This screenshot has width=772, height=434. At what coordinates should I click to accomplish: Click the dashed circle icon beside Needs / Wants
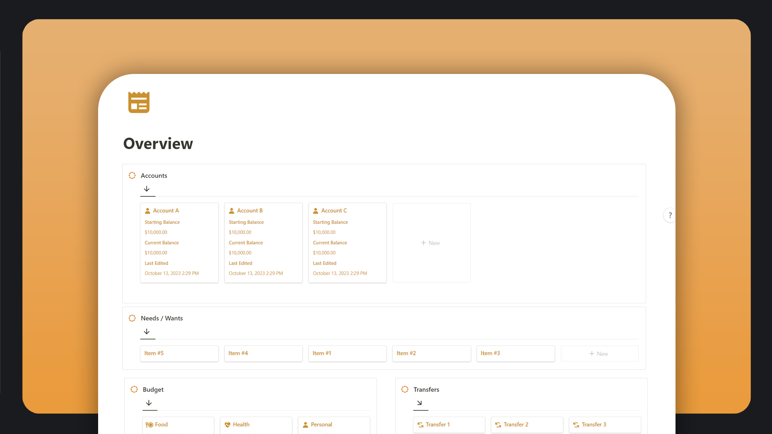coord(132,318)
